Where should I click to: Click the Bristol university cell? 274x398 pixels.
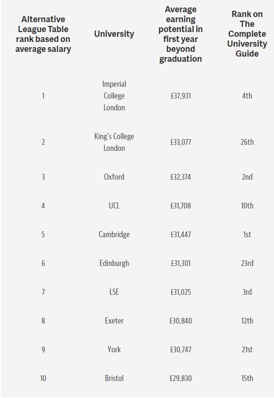[114, 378]
